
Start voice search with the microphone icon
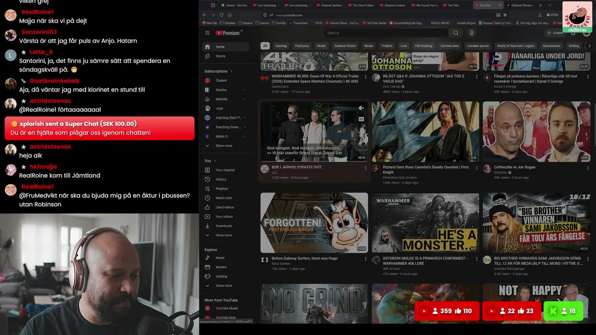click(x=472, y=33)
